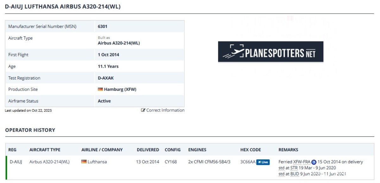Open the Lufthansa airline link

97,162
